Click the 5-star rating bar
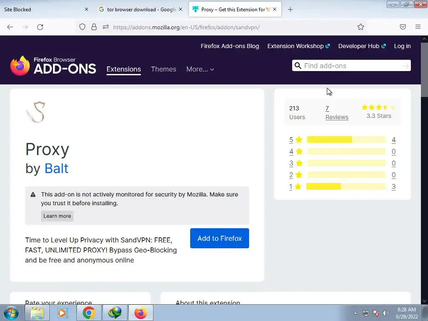The image size is (428, 321). coord(346,140)
